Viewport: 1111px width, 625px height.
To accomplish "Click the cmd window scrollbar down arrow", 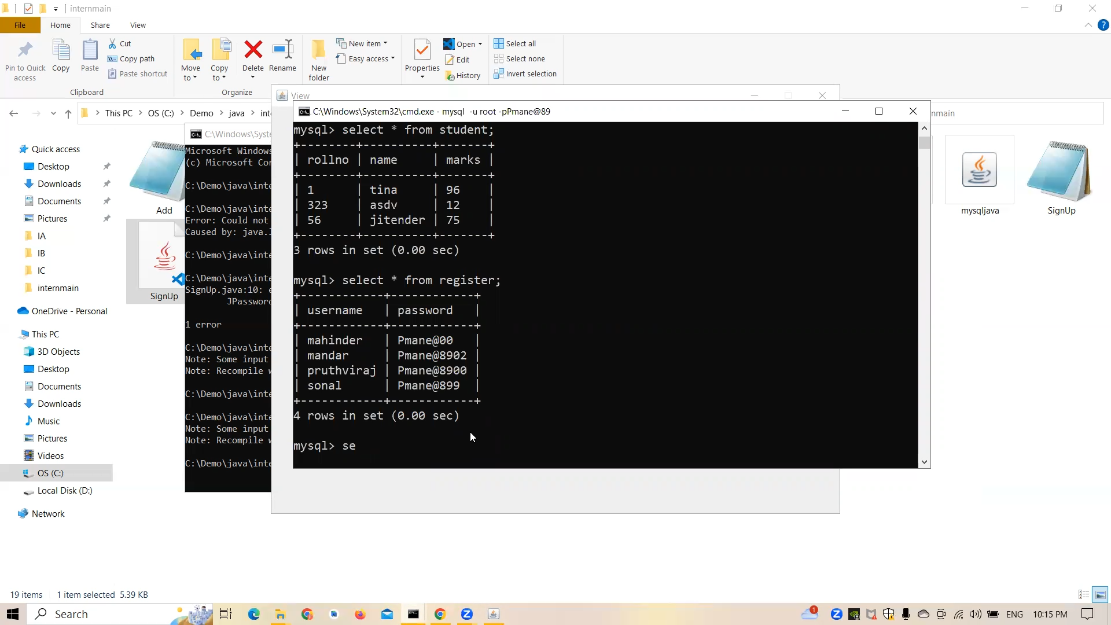I will (924, 462).
